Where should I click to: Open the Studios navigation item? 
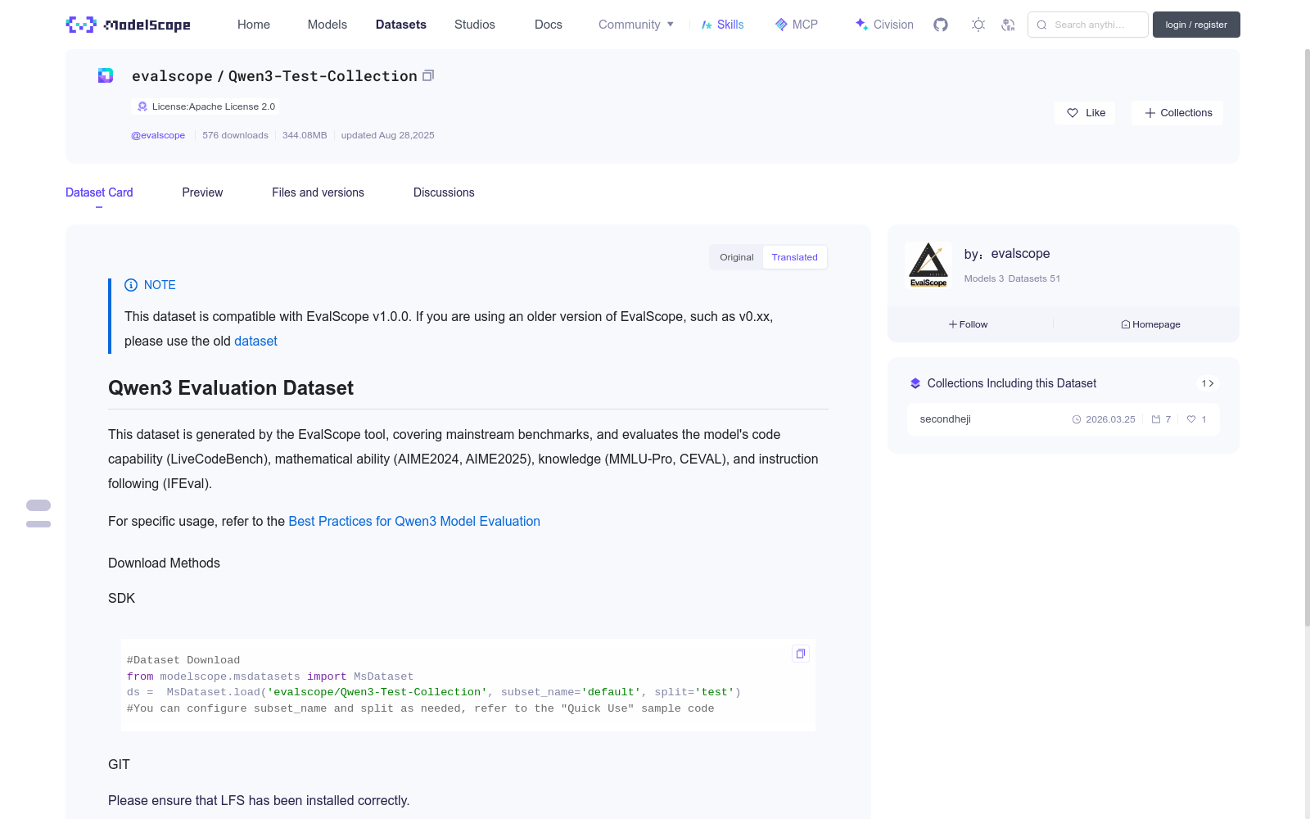pyautogui.click(x=475, y=25)
